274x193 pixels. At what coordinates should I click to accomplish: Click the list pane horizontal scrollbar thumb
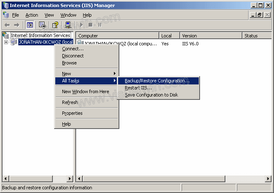tap(154, 179)
